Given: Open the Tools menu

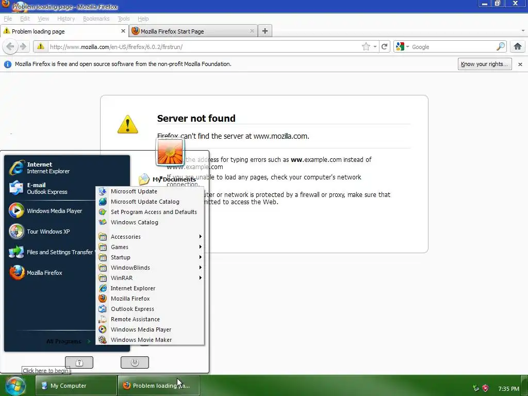Looking at the screenshot, I should coord(124,19).
